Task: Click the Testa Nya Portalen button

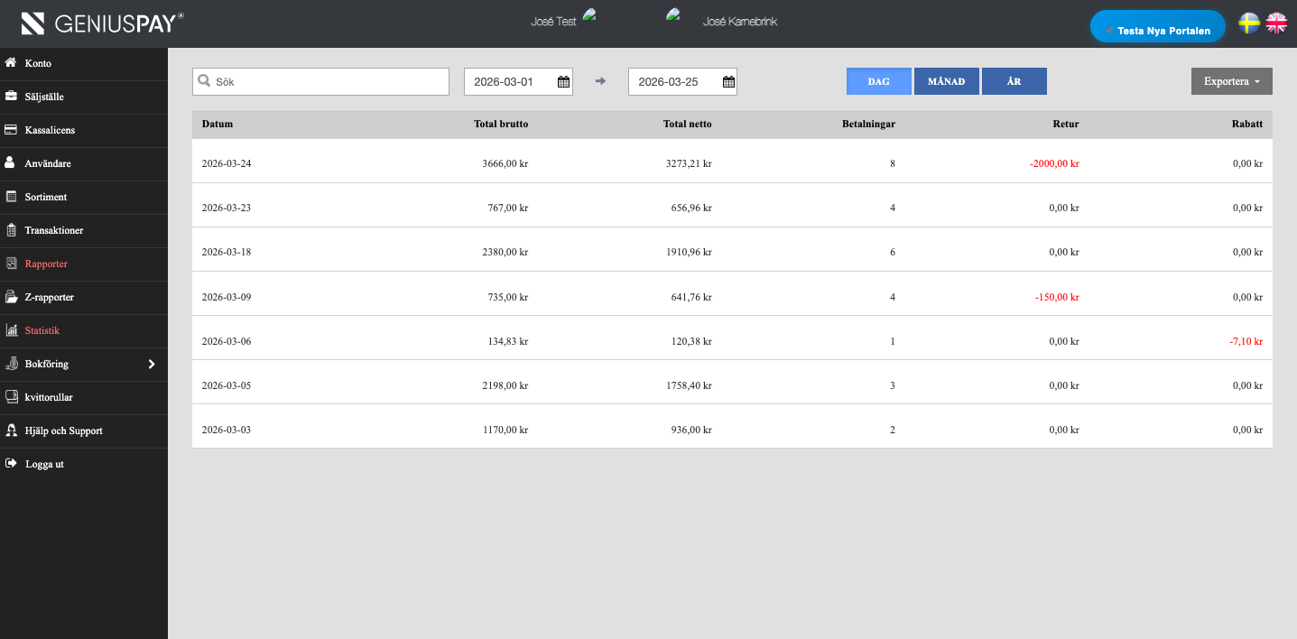Action: [x=1157, y=27]
